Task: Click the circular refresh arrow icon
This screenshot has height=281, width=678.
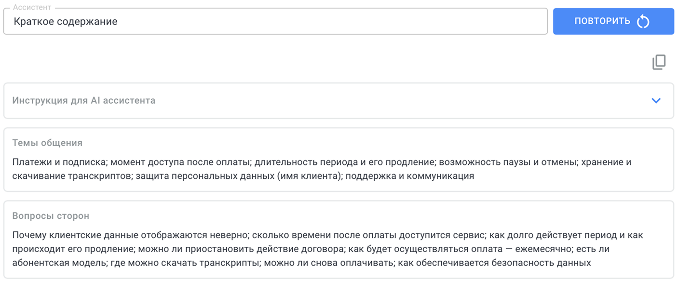Action: point(643,21)
